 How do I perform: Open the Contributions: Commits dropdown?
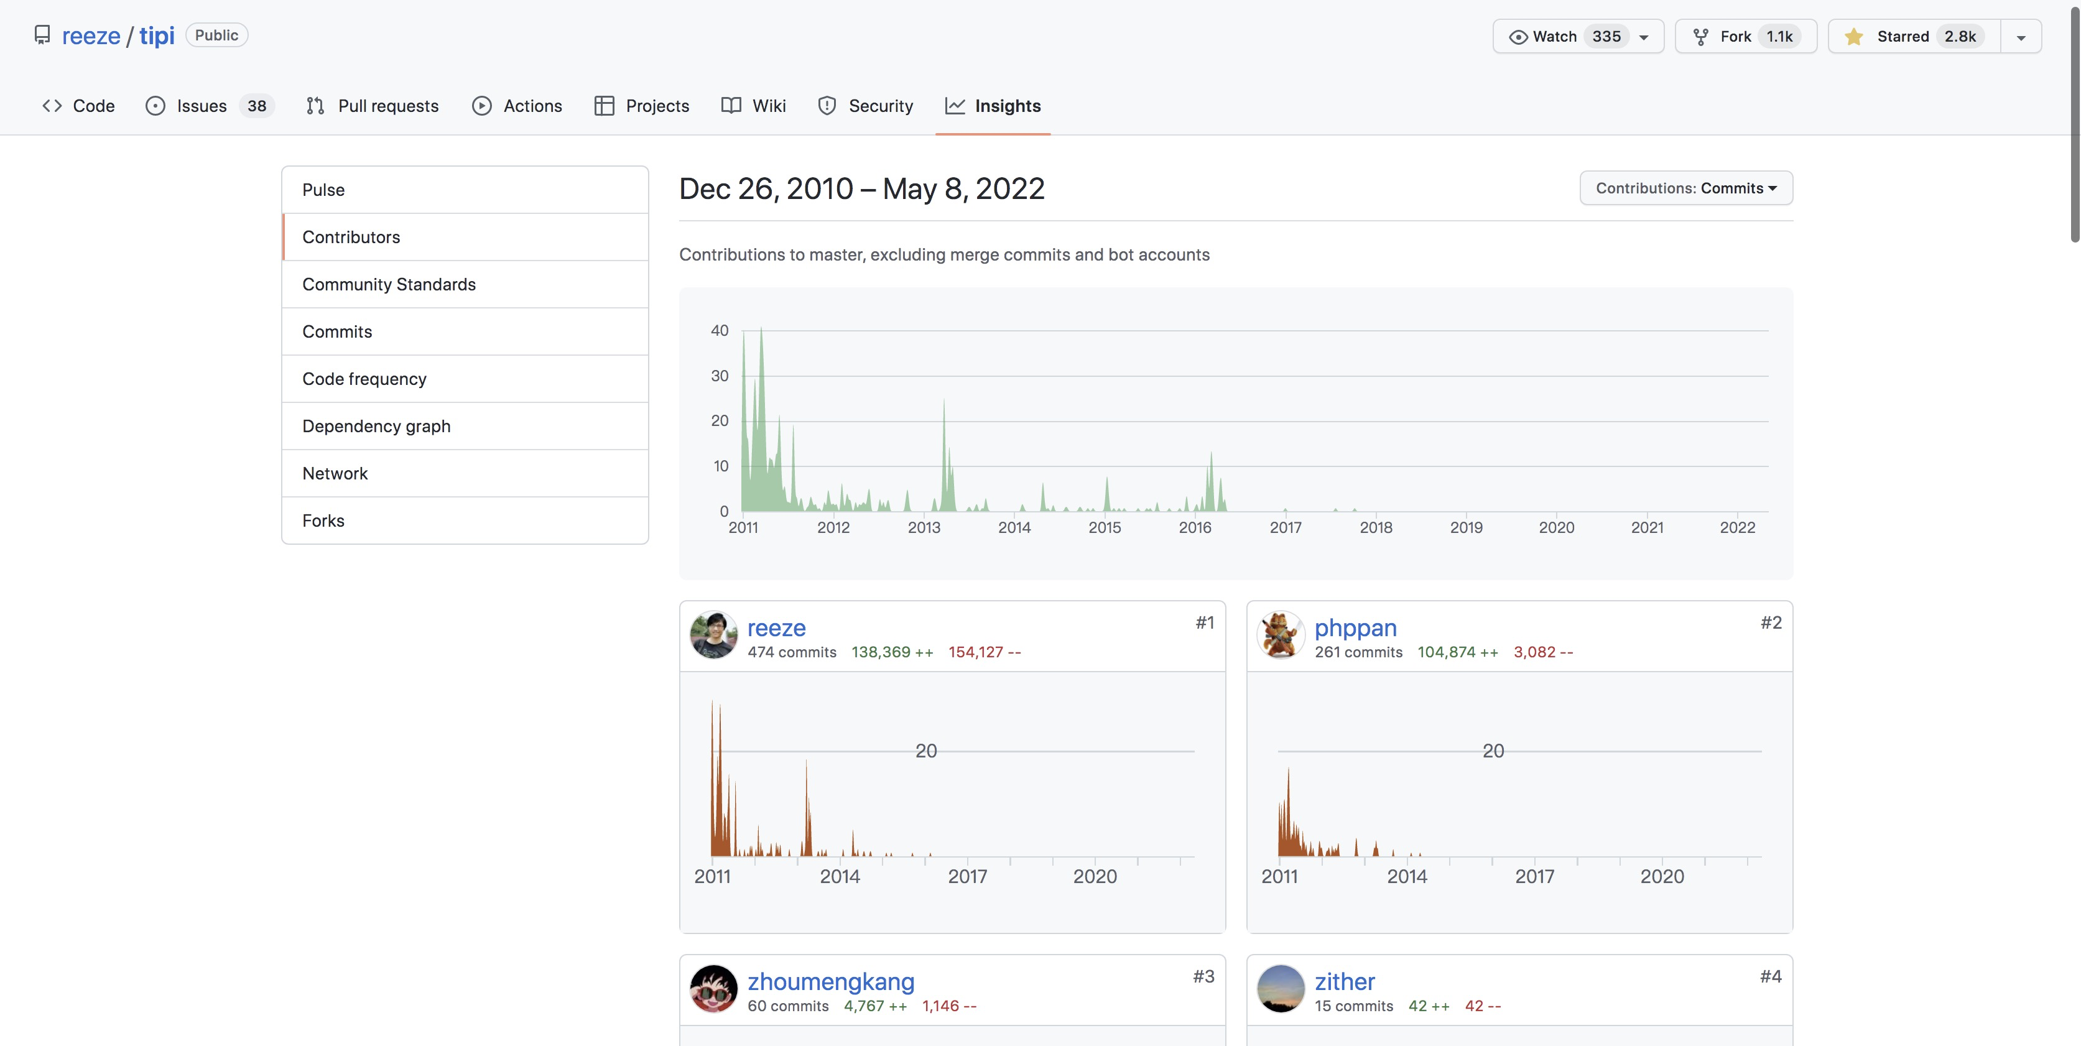(1685, 188)
